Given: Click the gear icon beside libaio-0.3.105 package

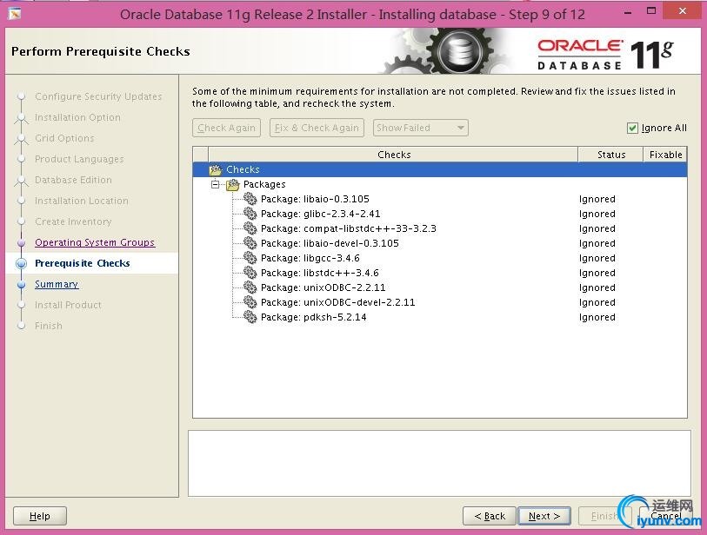Looking at the screenshot, I should pos(250,199).
